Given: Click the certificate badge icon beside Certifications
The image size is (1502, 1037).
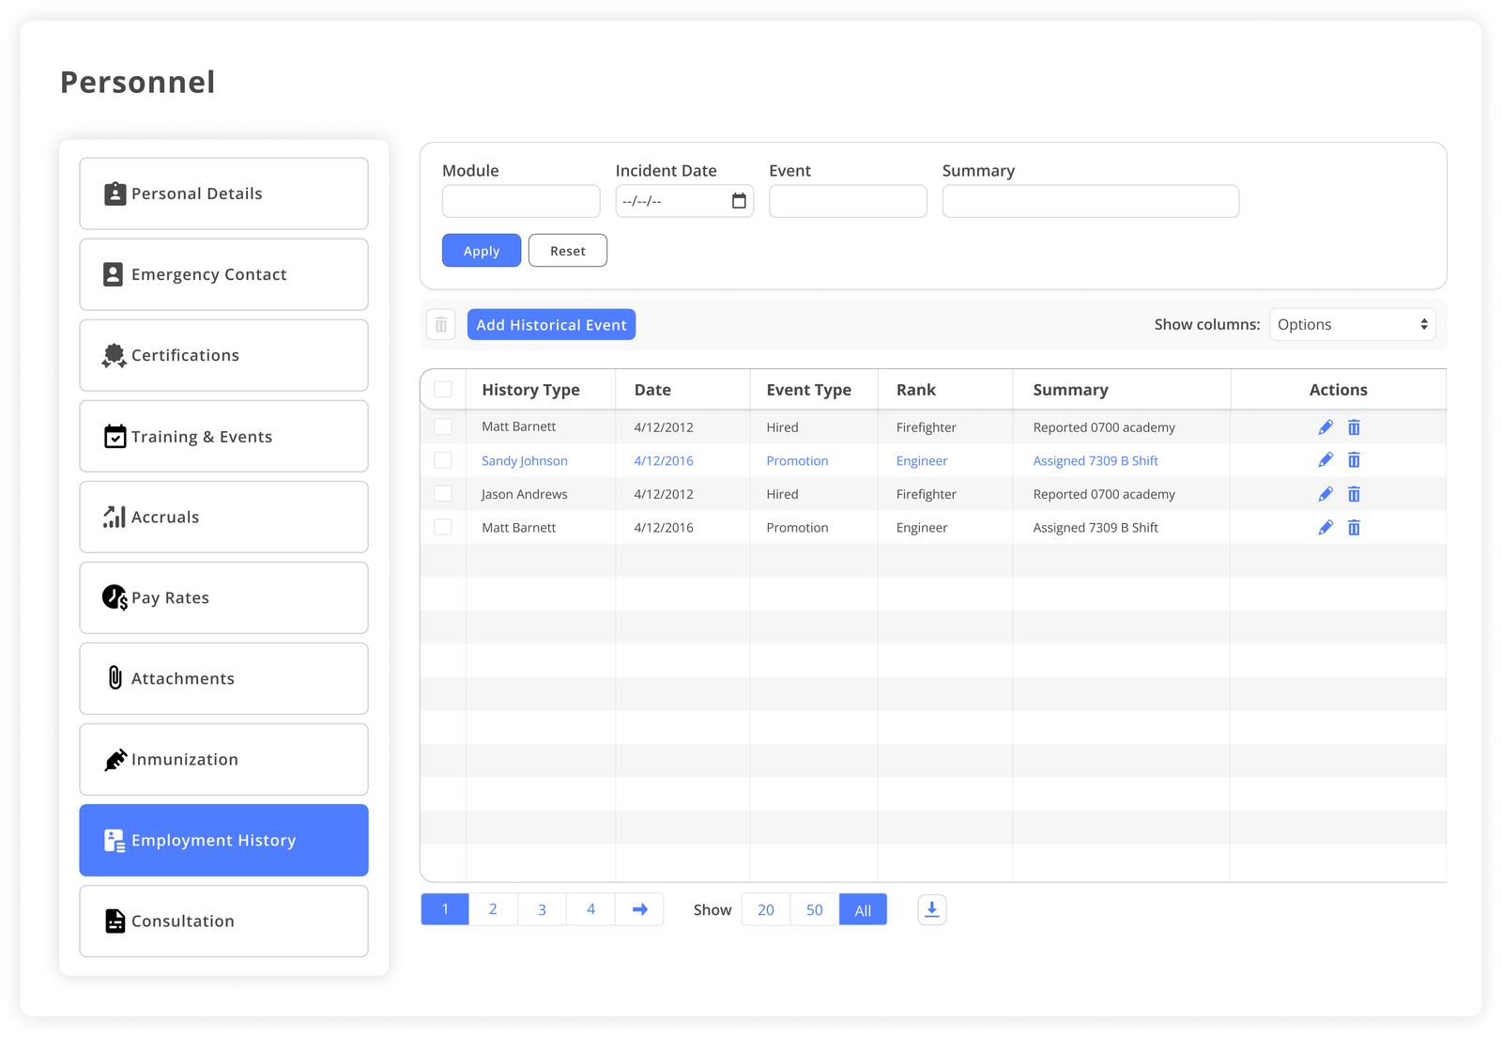Looking at the screenshot, I should coord(113,355).
